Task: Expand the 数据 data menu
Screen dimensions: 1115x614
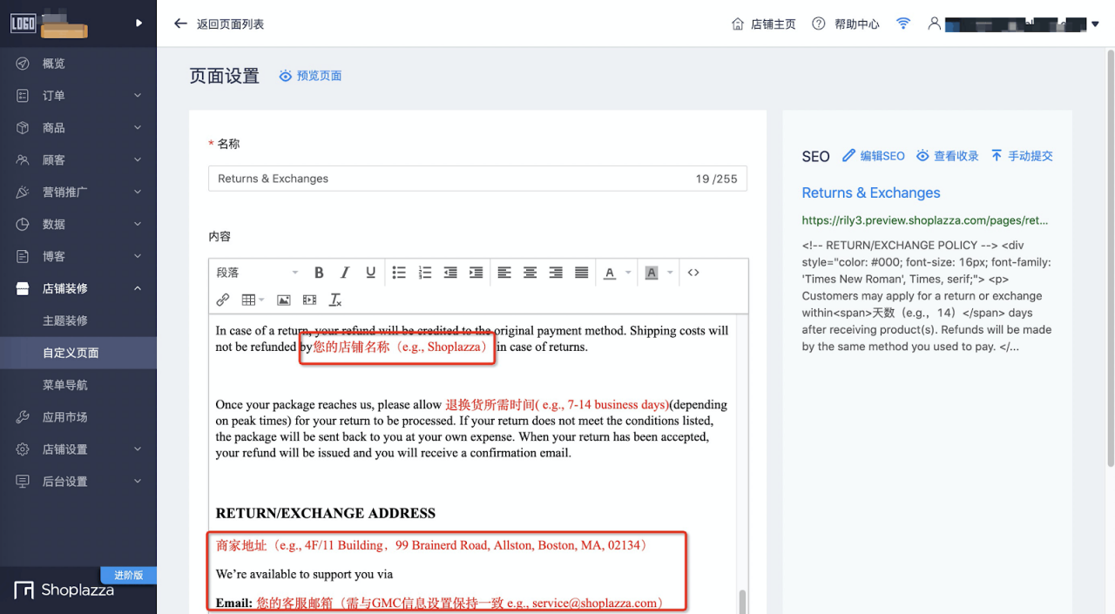Action: [x=78, y=224]
